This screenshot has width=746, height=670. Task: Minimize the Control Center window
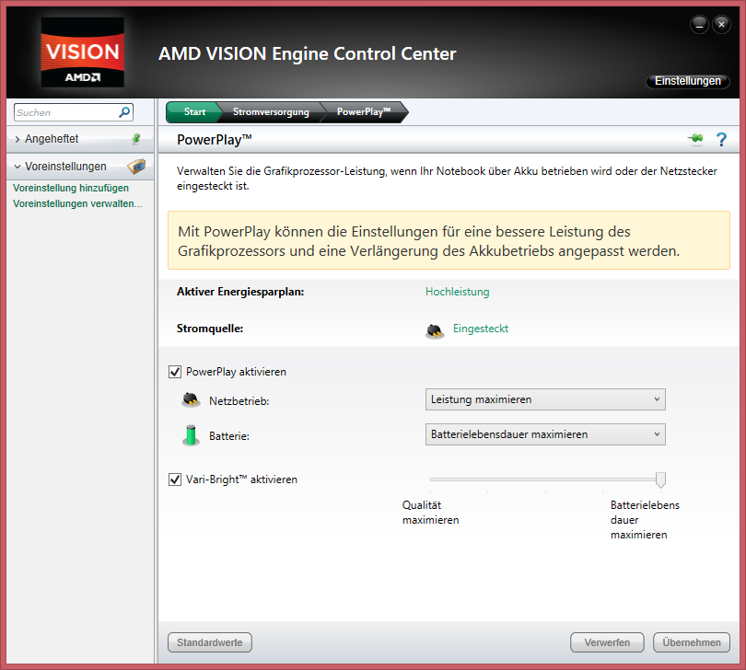pyautogui.click(x=699, y=24)
